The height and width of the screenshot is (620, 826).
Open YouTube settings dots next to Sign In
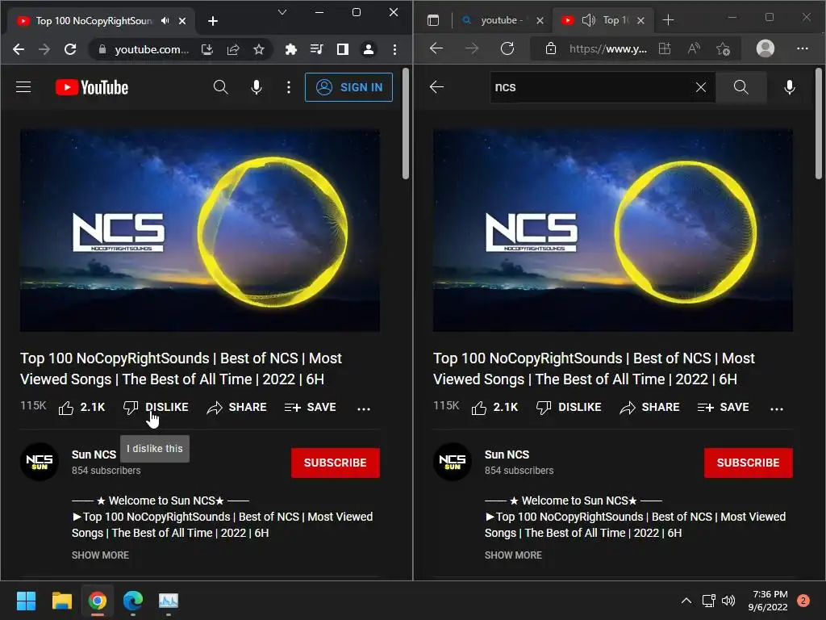288,87
